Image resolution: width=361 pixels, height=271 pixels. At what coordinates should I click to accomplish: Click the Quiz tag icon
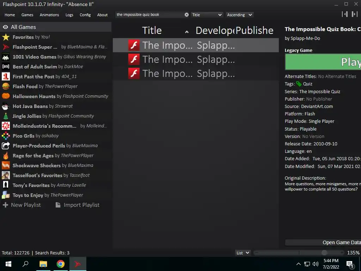(299, 84)
